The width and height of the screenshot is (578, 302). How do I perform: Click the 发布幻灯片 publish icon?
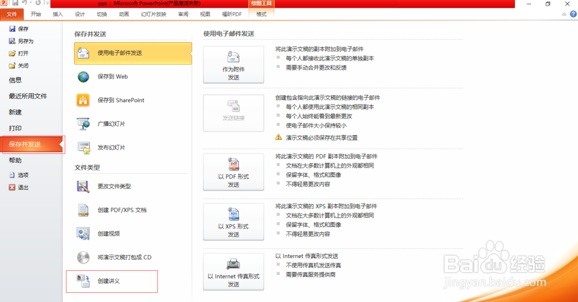[84, 147]
